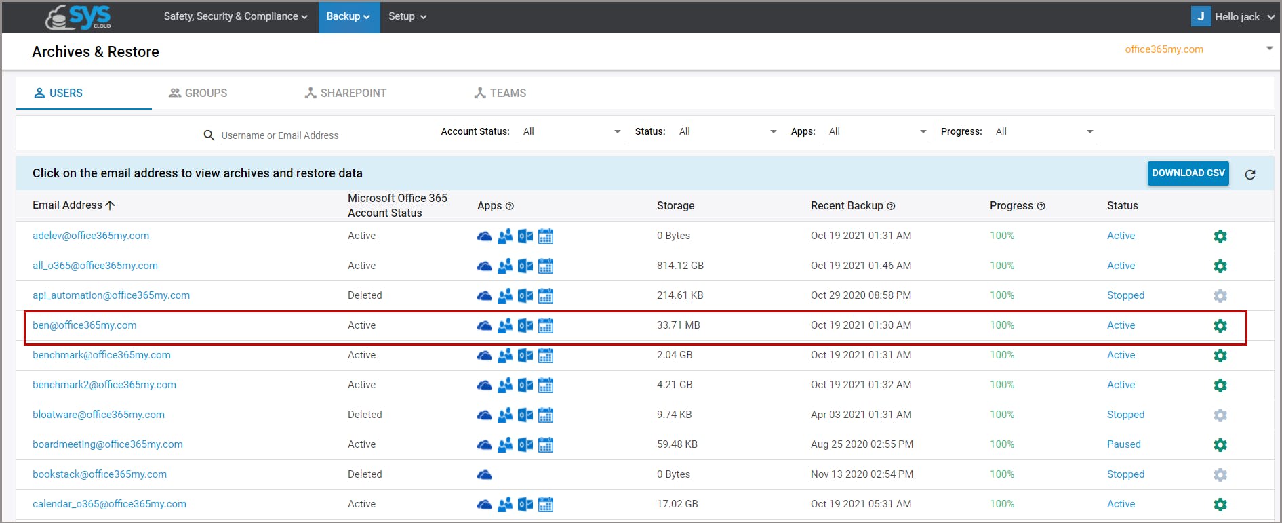Click Progress column help icon
Screen dimensions: 1282x523
[1041, 206]
